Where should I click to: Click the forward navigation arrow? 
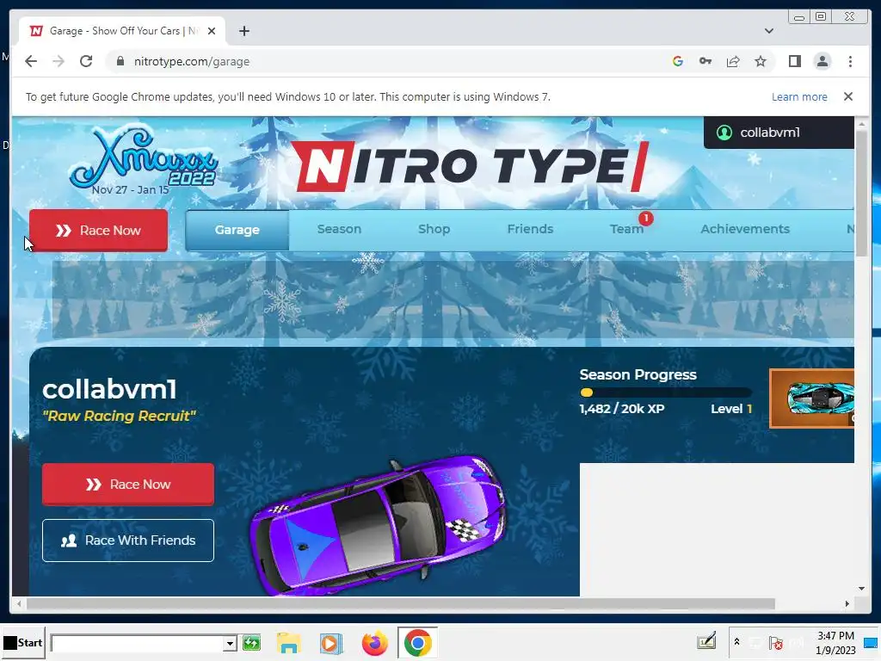point(59,61)
